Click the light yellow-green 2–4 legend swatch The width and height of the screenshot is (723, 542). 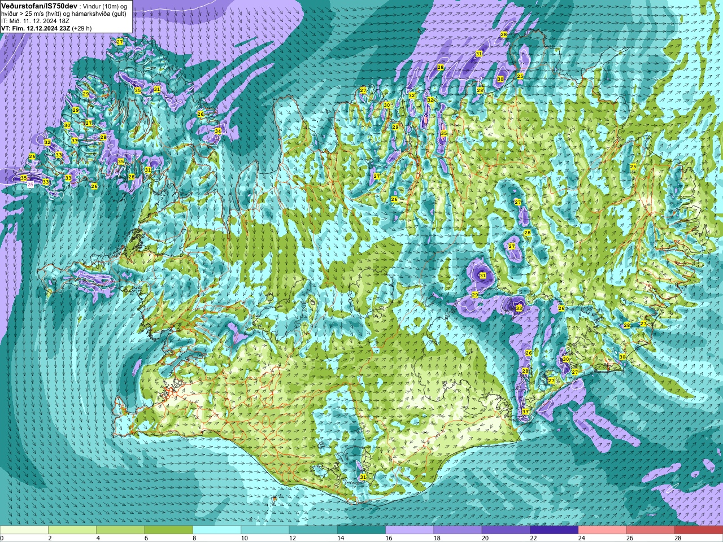pyautogui.click(x=72, y=530)
